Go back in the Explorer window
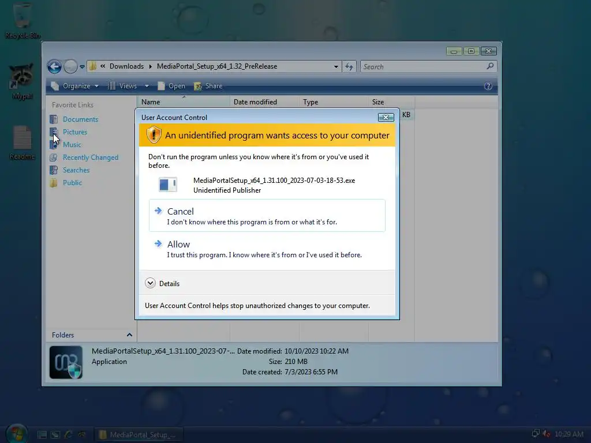 55,67
